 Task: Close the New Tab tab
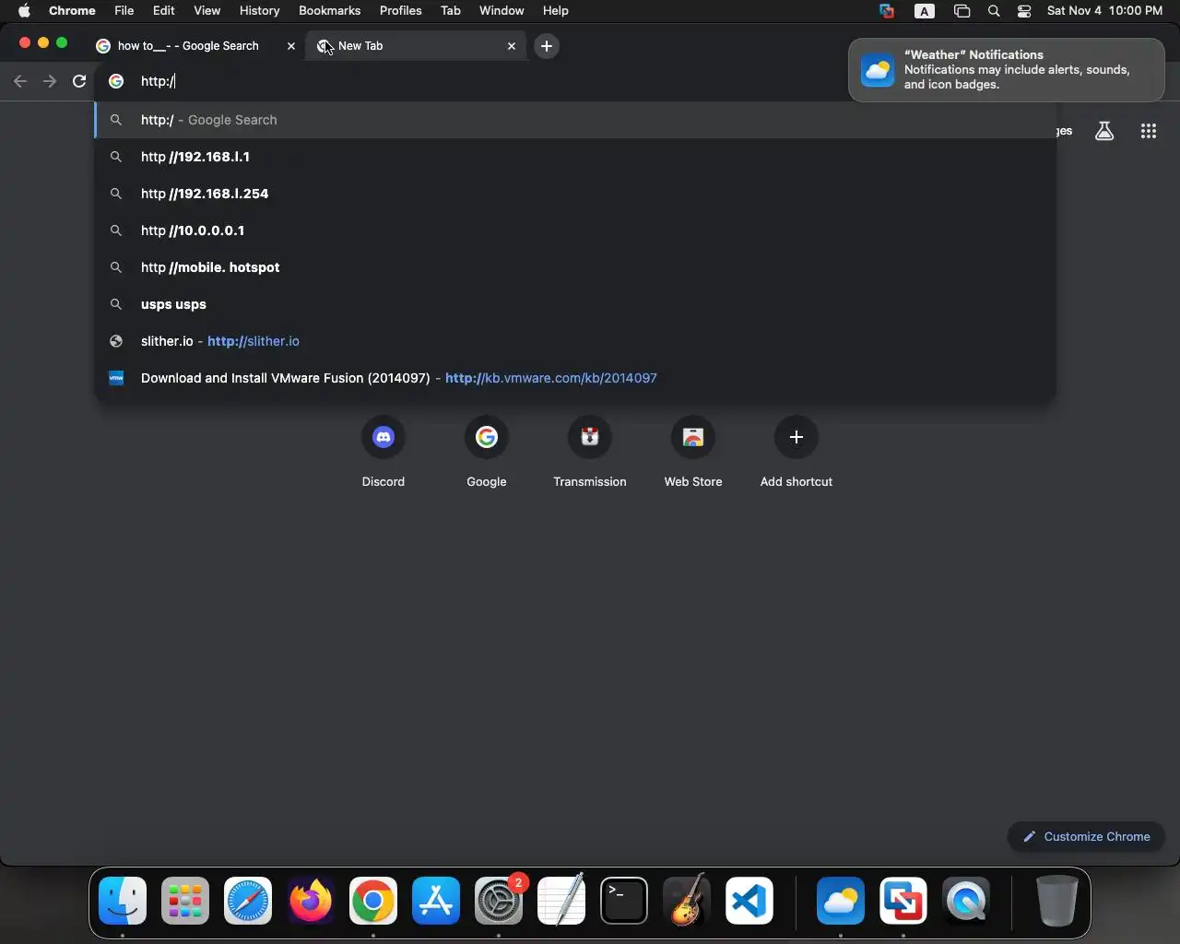pos(512,45)
